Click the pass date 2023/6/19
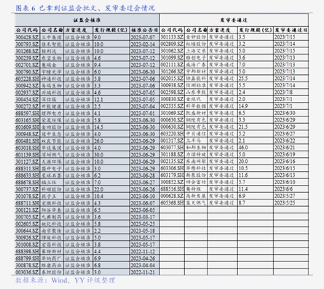This screenshot has height=289, width=324. (285, 154)
